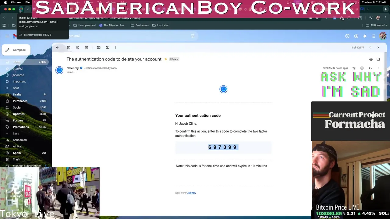Viewport: 390px width, 219px height.
Task: Print this email
Action: (371, 59)
